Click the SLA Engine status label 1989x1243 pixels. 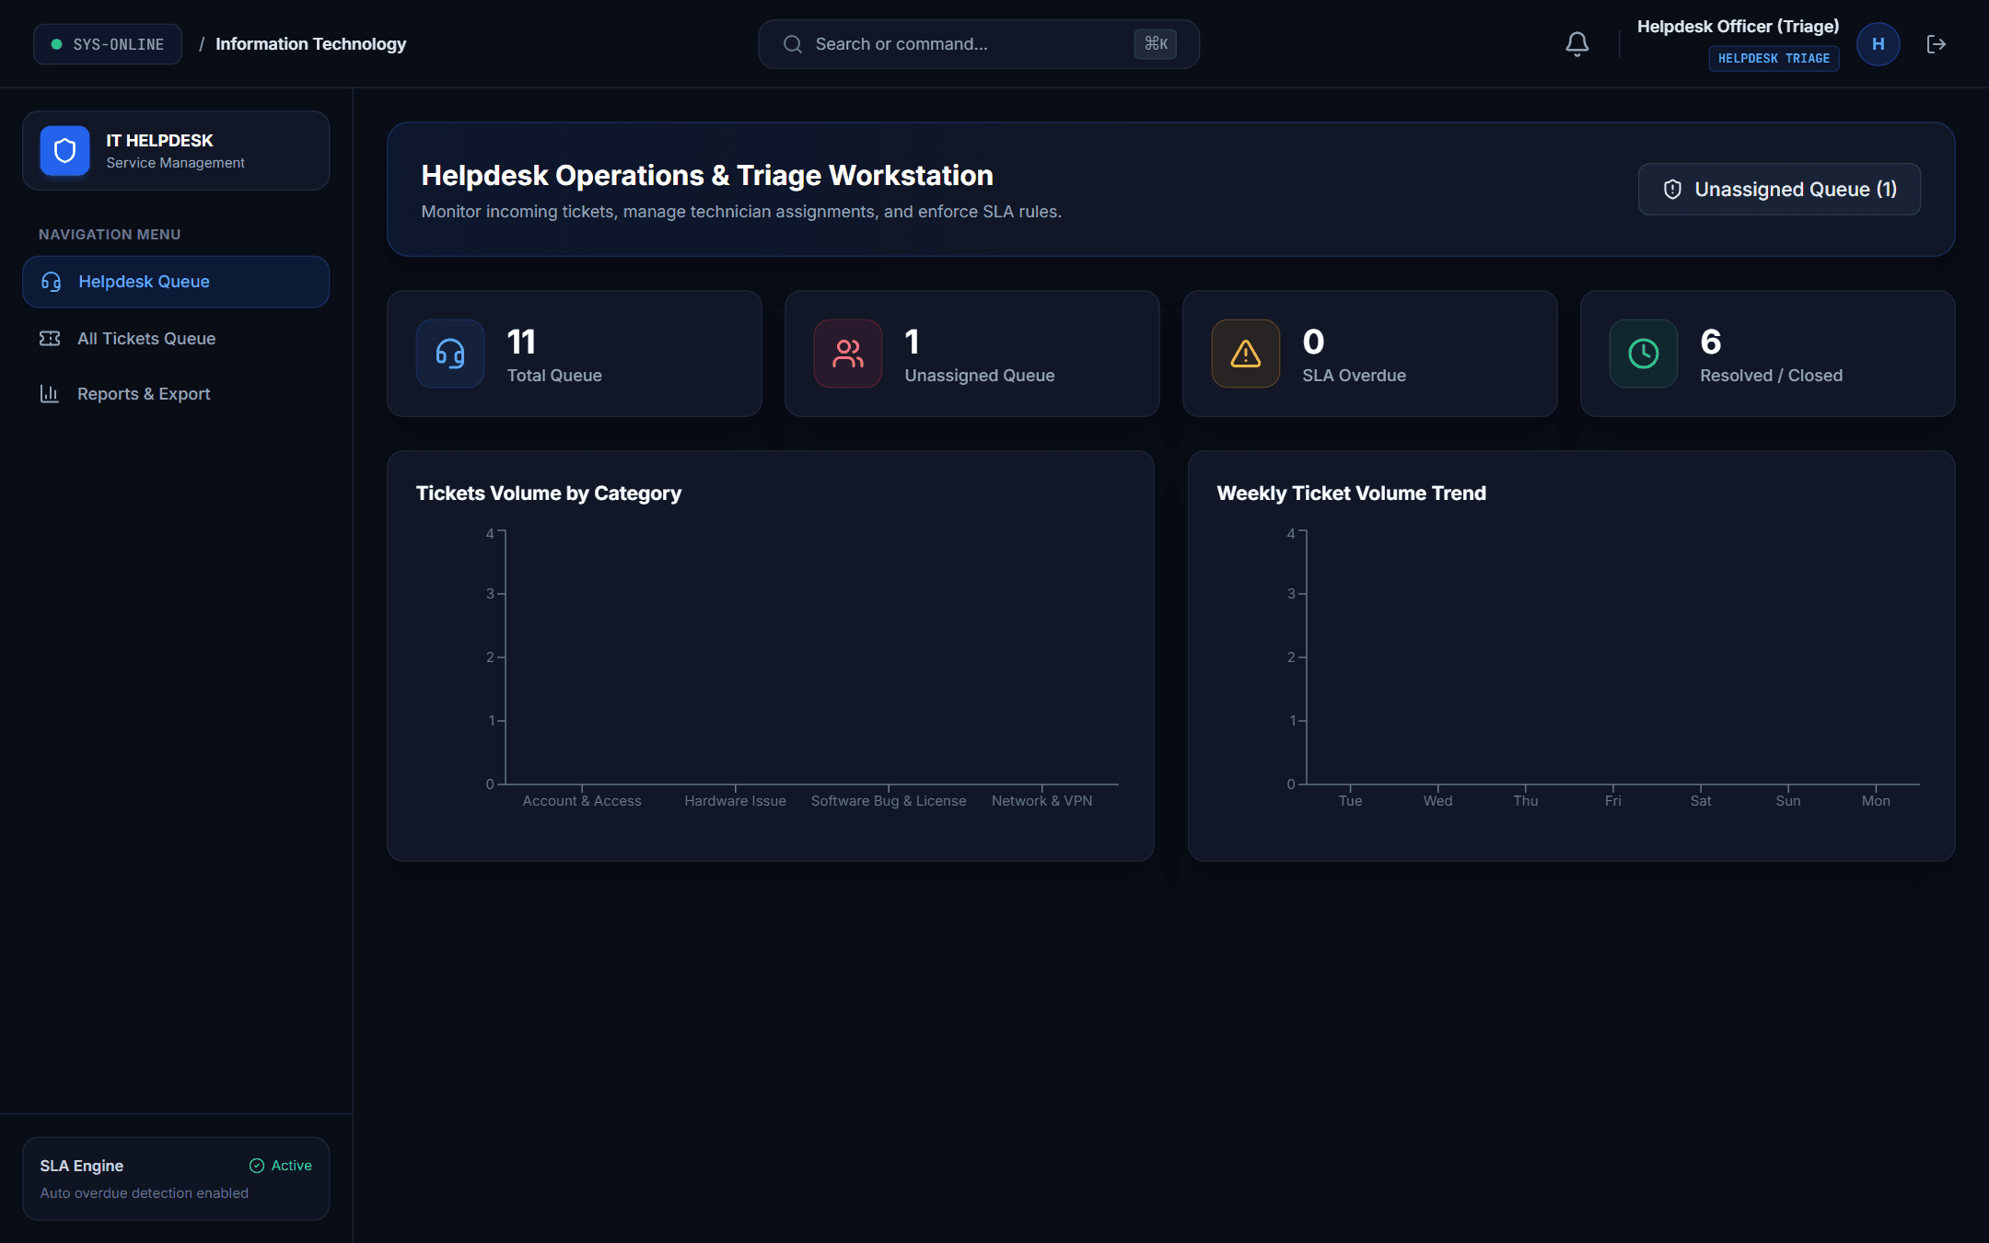(x=81, y=1166)
